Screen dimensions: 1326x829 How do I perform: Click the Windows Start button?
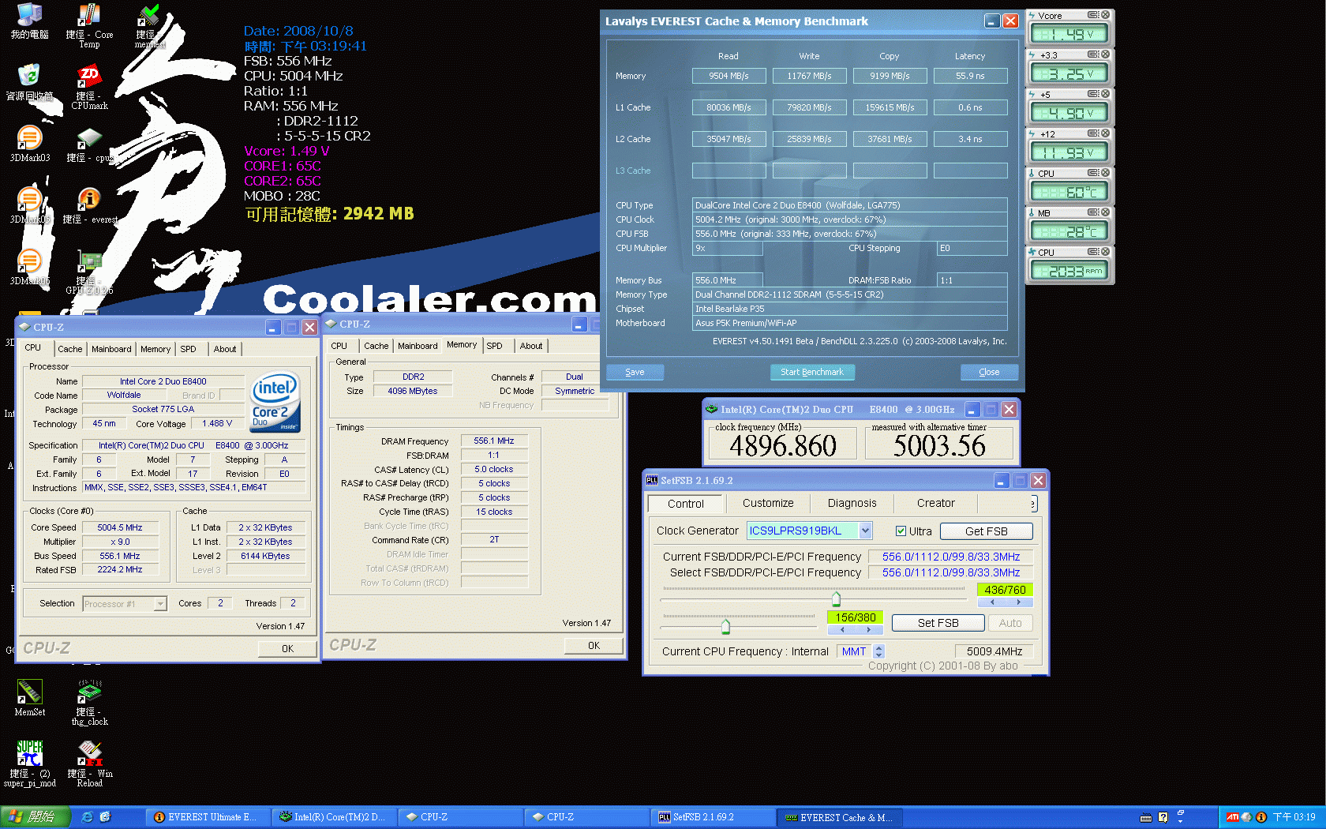[36, 817]
